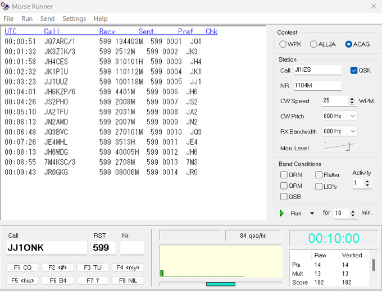Open the File menu
This screenshot has height=291, width=382.
pyautogui.click(x=8, y=19)
